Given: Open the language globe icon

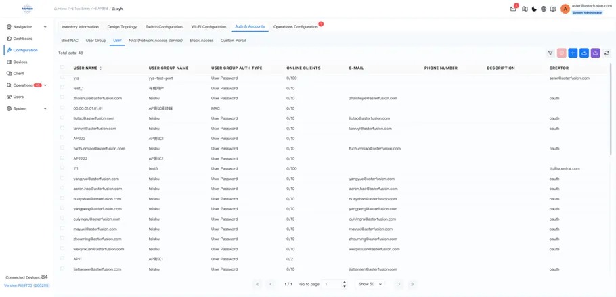Looking at the screenshot, I should point(544,9).
